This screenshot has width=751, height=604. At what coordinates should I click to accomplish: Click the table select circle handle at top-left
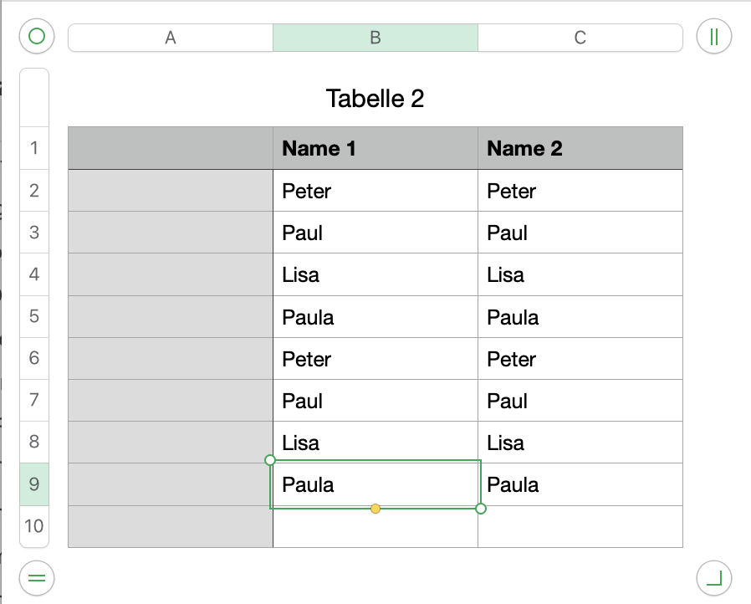[37, 36]
